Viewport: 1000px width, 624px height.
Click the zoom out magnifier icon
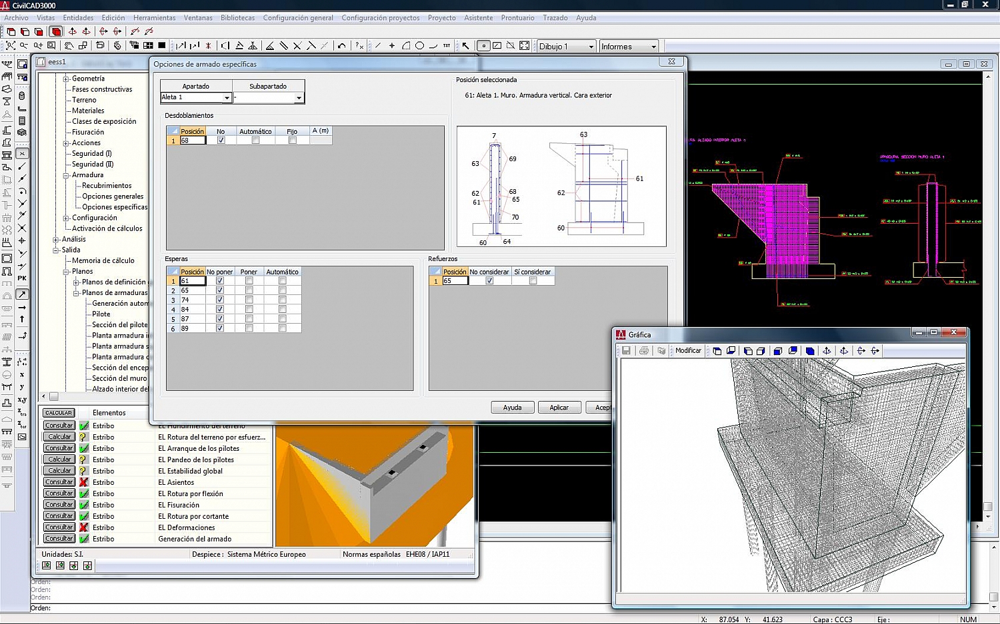pyautogui.click(x=24, y=46)
